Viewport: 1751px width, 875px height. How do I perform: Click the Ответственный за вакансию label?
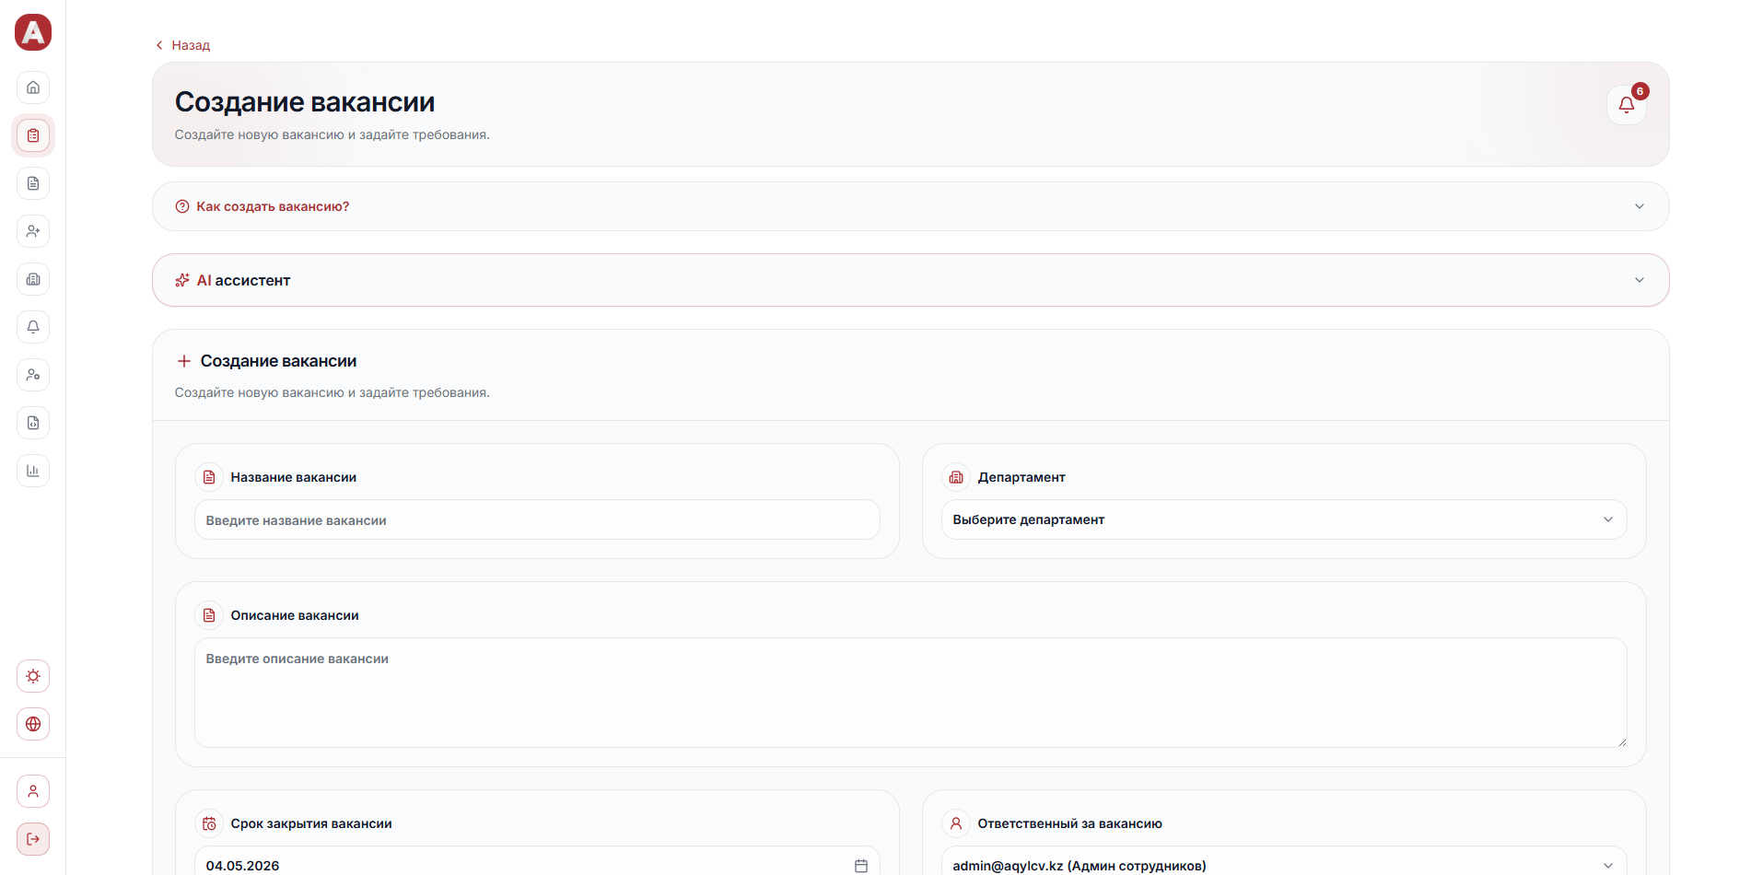pos(1069,823)
